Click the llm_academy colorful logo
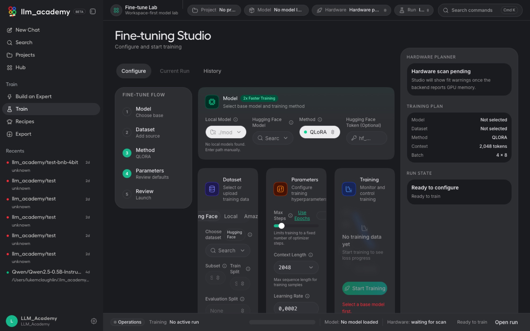 click(12, 11)
